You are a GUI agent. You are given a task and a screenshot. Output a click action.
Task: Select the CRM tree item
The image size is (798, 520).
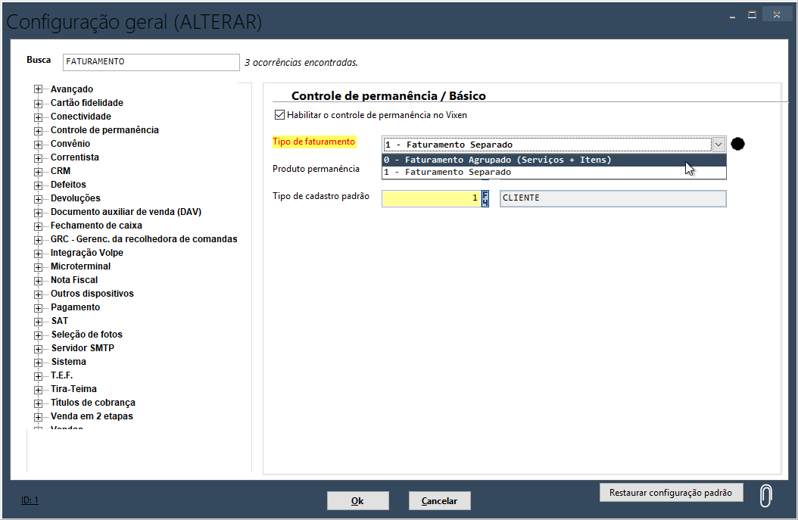[x=61, y=171]
